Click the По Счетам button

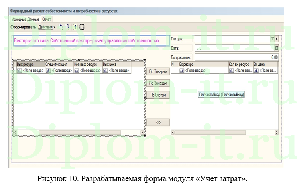click(x=158, y=95)
